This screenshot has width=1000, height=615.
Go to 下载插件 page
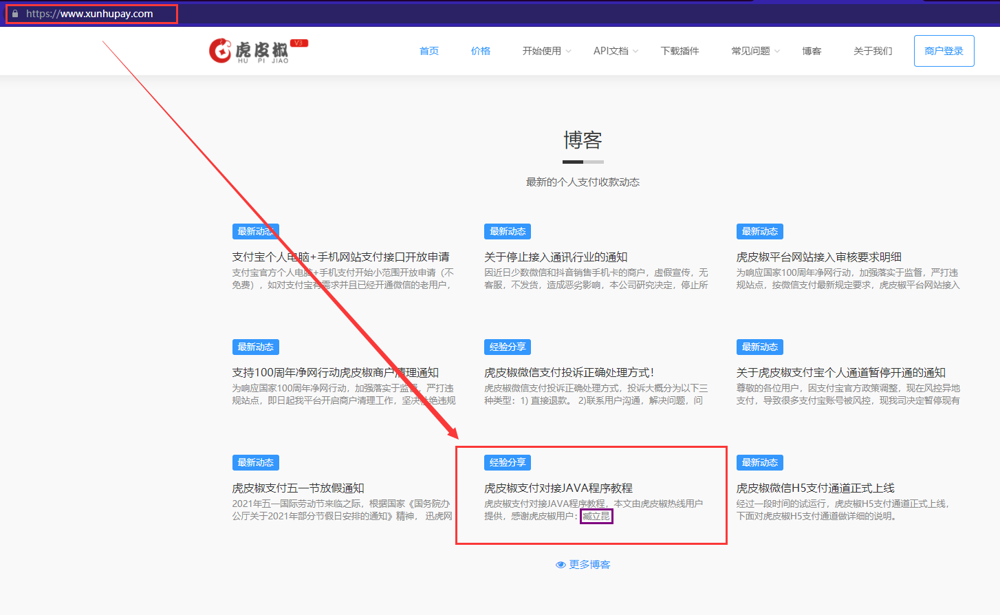pos(680,51)
